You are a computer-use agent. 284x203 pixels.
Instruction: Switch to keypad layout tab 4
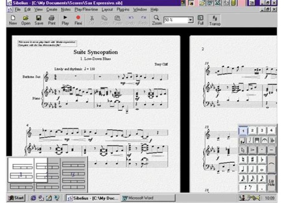coord(271,130)
